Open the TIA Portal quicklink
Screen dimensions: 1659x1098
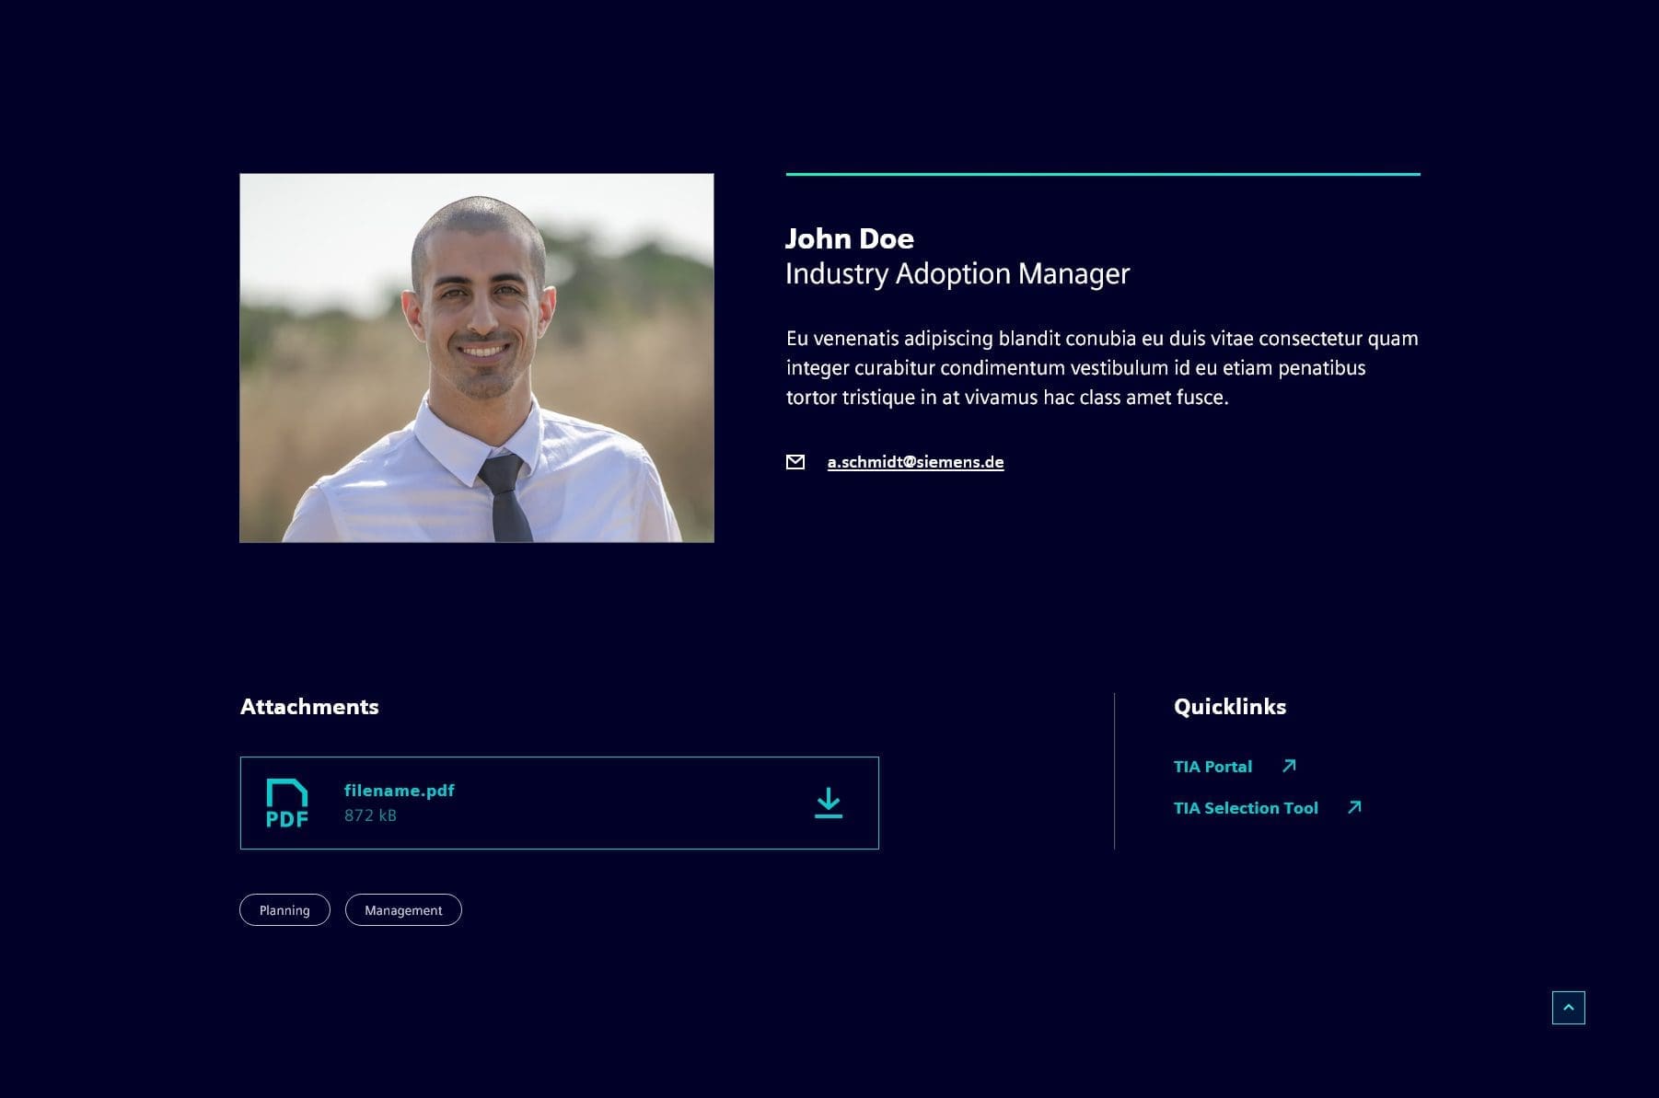[x=1212, y=767]
